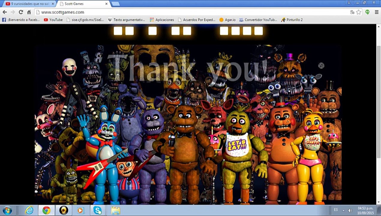
Task: Open the 'Convertidor YouTub...' bookmark
Action: pyautogui.click(x=258, y=20)
